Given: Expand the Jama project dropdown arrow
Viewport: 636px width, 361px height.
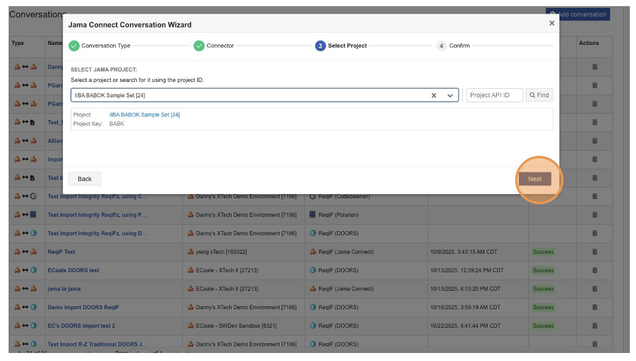Looking at the screenshot, I should (450, 95).
